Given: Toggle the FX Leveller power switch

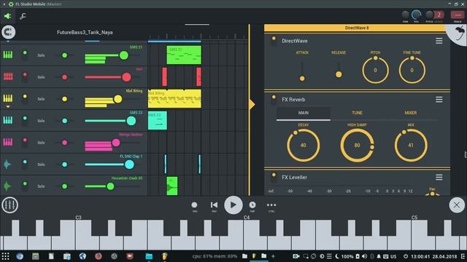Looking at the screenshot, I should [x=274, y=178].
